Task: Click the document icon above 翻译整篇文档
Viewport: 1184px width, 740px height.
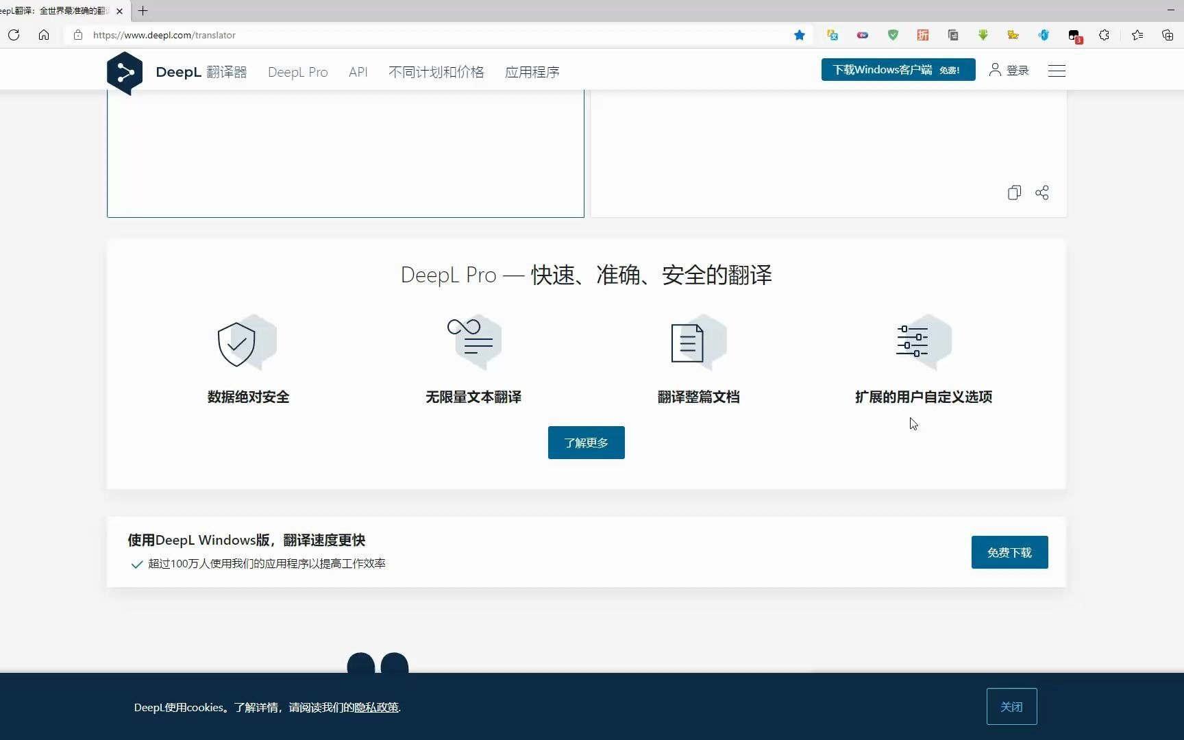Action: coord(698,343)
